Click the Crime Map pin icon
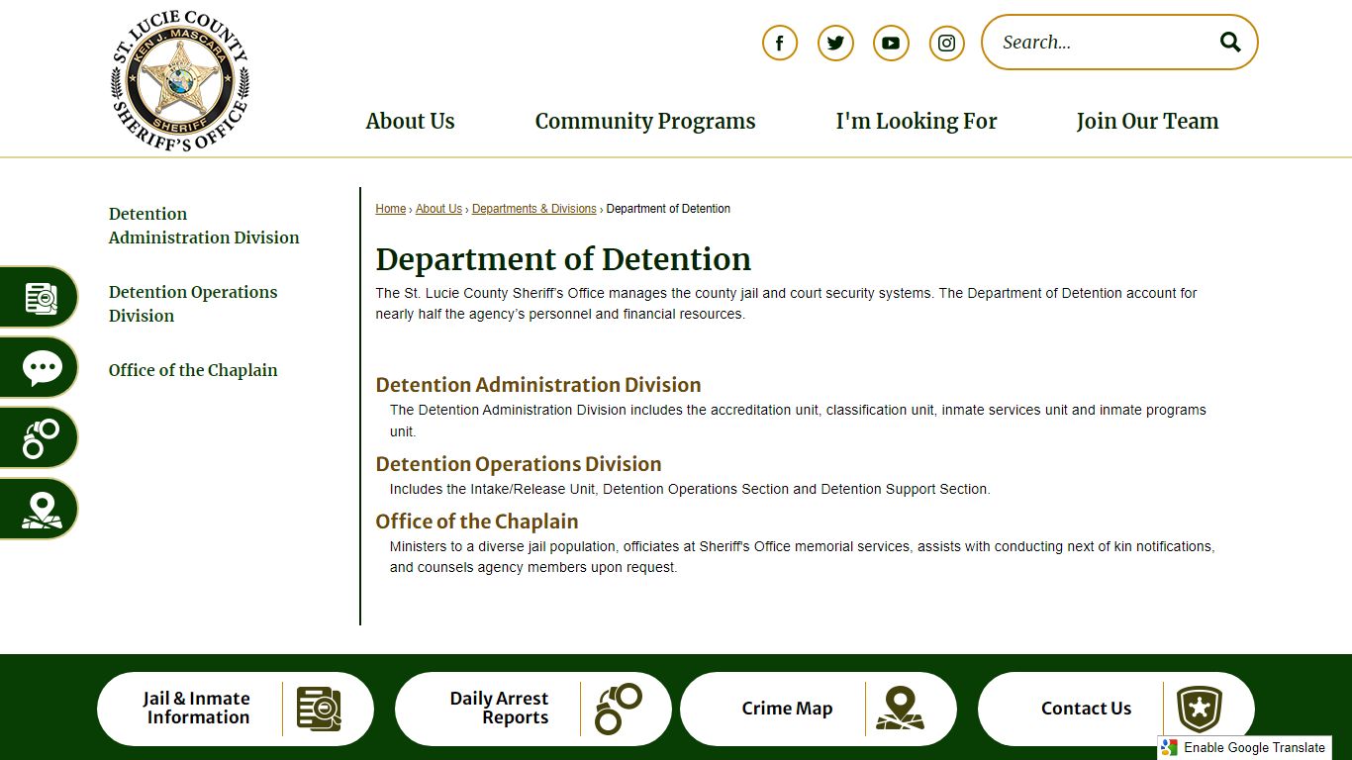 [x=900, y=709]
